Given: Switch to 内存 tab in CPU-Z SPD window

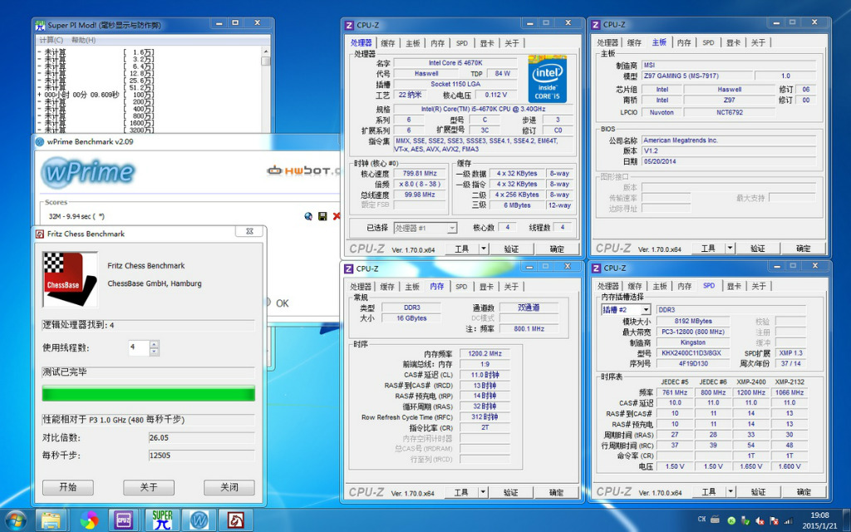Looking at the screenshot, I should point(685,286).
